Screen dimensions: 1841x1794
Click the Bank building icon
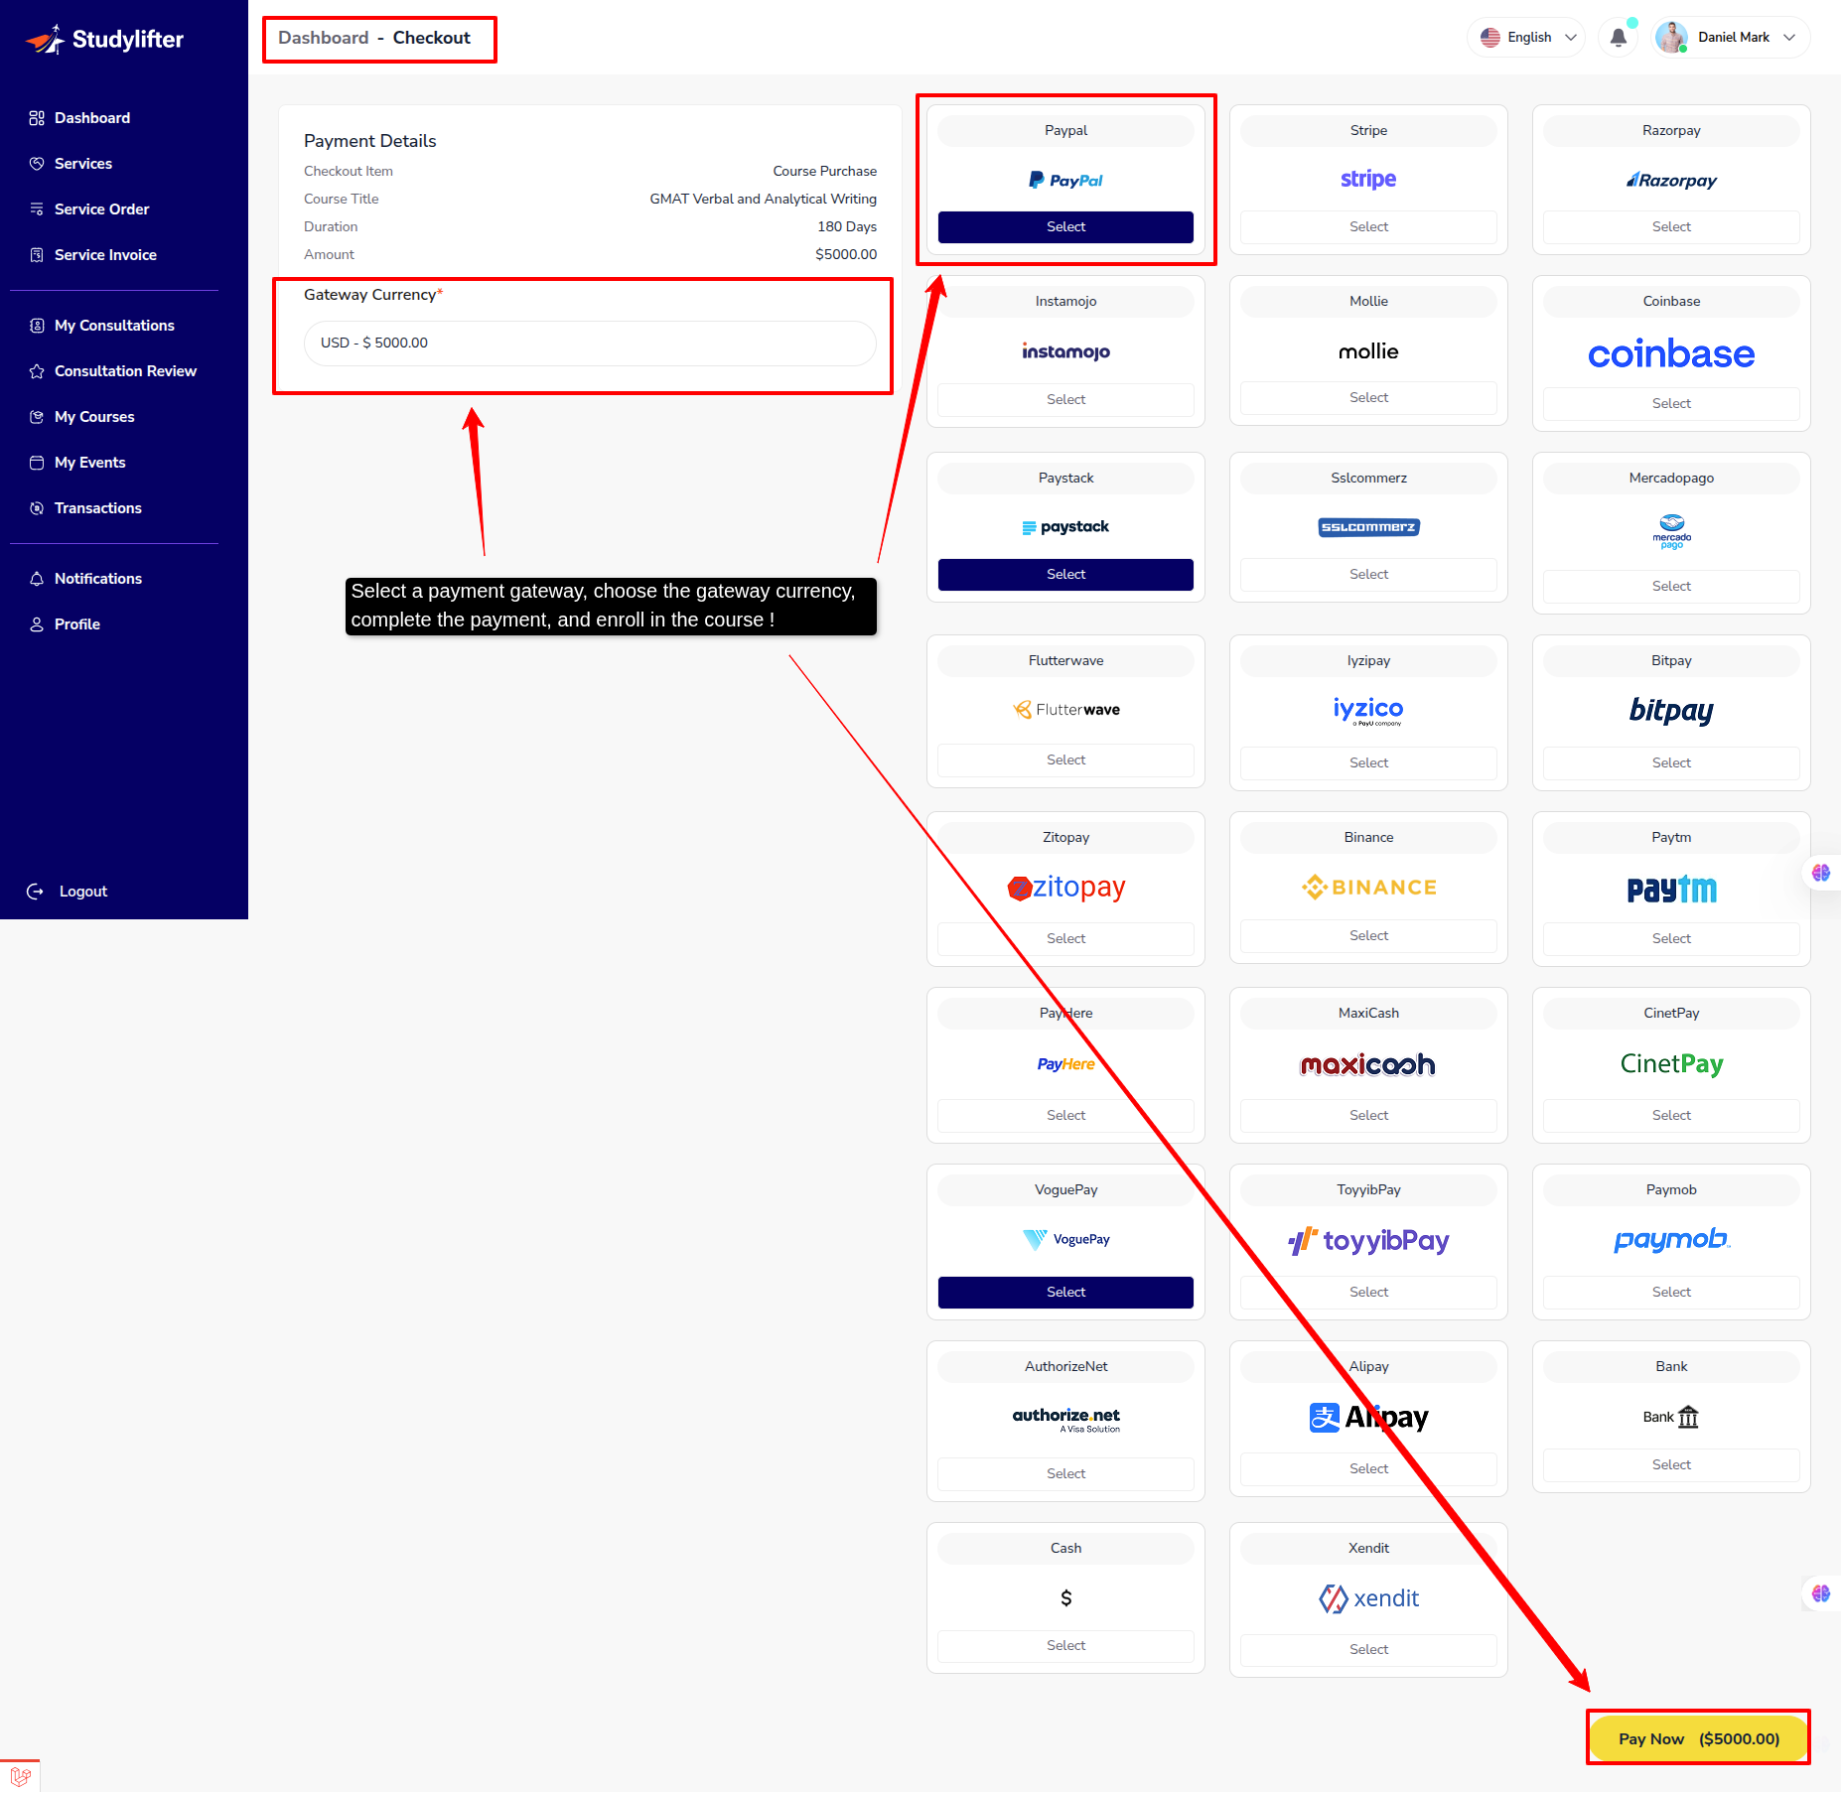coord(1688,1417)
